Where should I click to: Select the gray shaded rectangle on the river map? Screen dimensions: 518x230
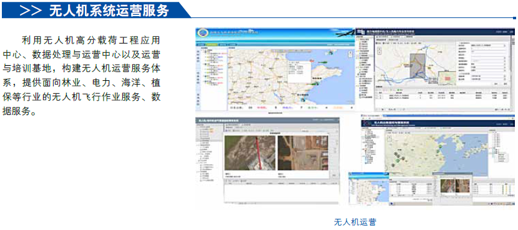tap(417, 66)
